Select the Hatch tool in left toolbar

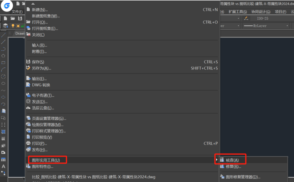coord(4,132)
